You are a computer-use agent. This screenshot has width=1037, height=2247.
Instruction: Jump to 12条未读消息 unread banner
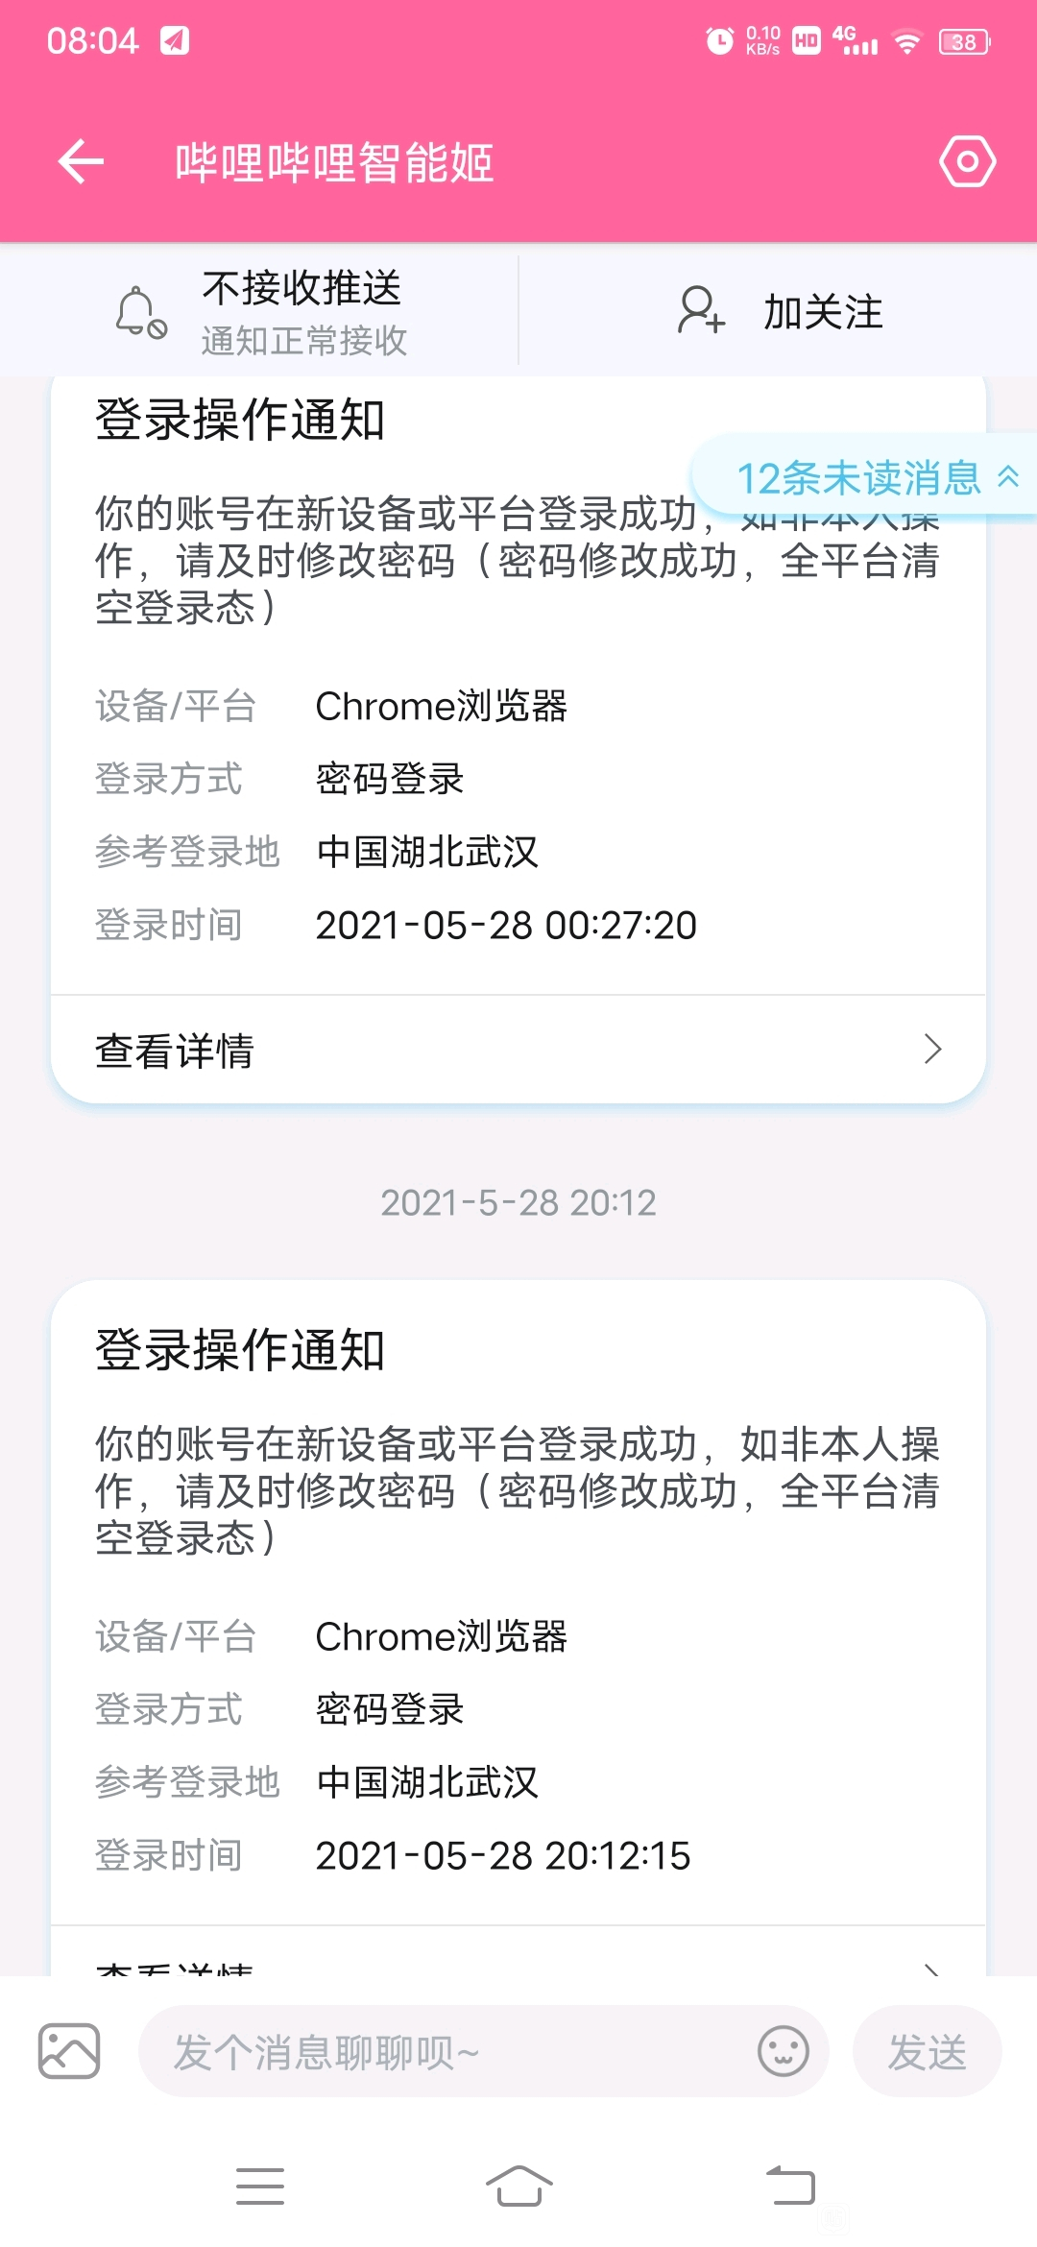[x=864, y=477]
